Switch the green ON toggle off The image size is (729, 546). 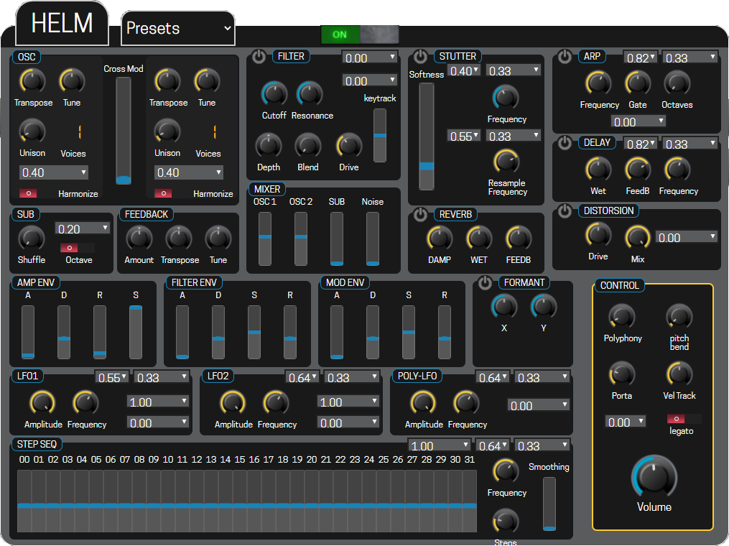pos(360,35)
